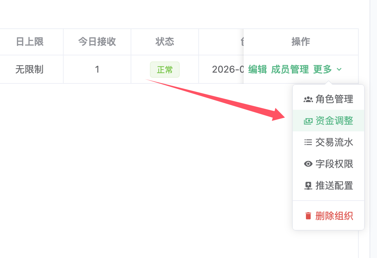
Task: Click the partially hidden 2026 date cell
Action: [227, 70]
